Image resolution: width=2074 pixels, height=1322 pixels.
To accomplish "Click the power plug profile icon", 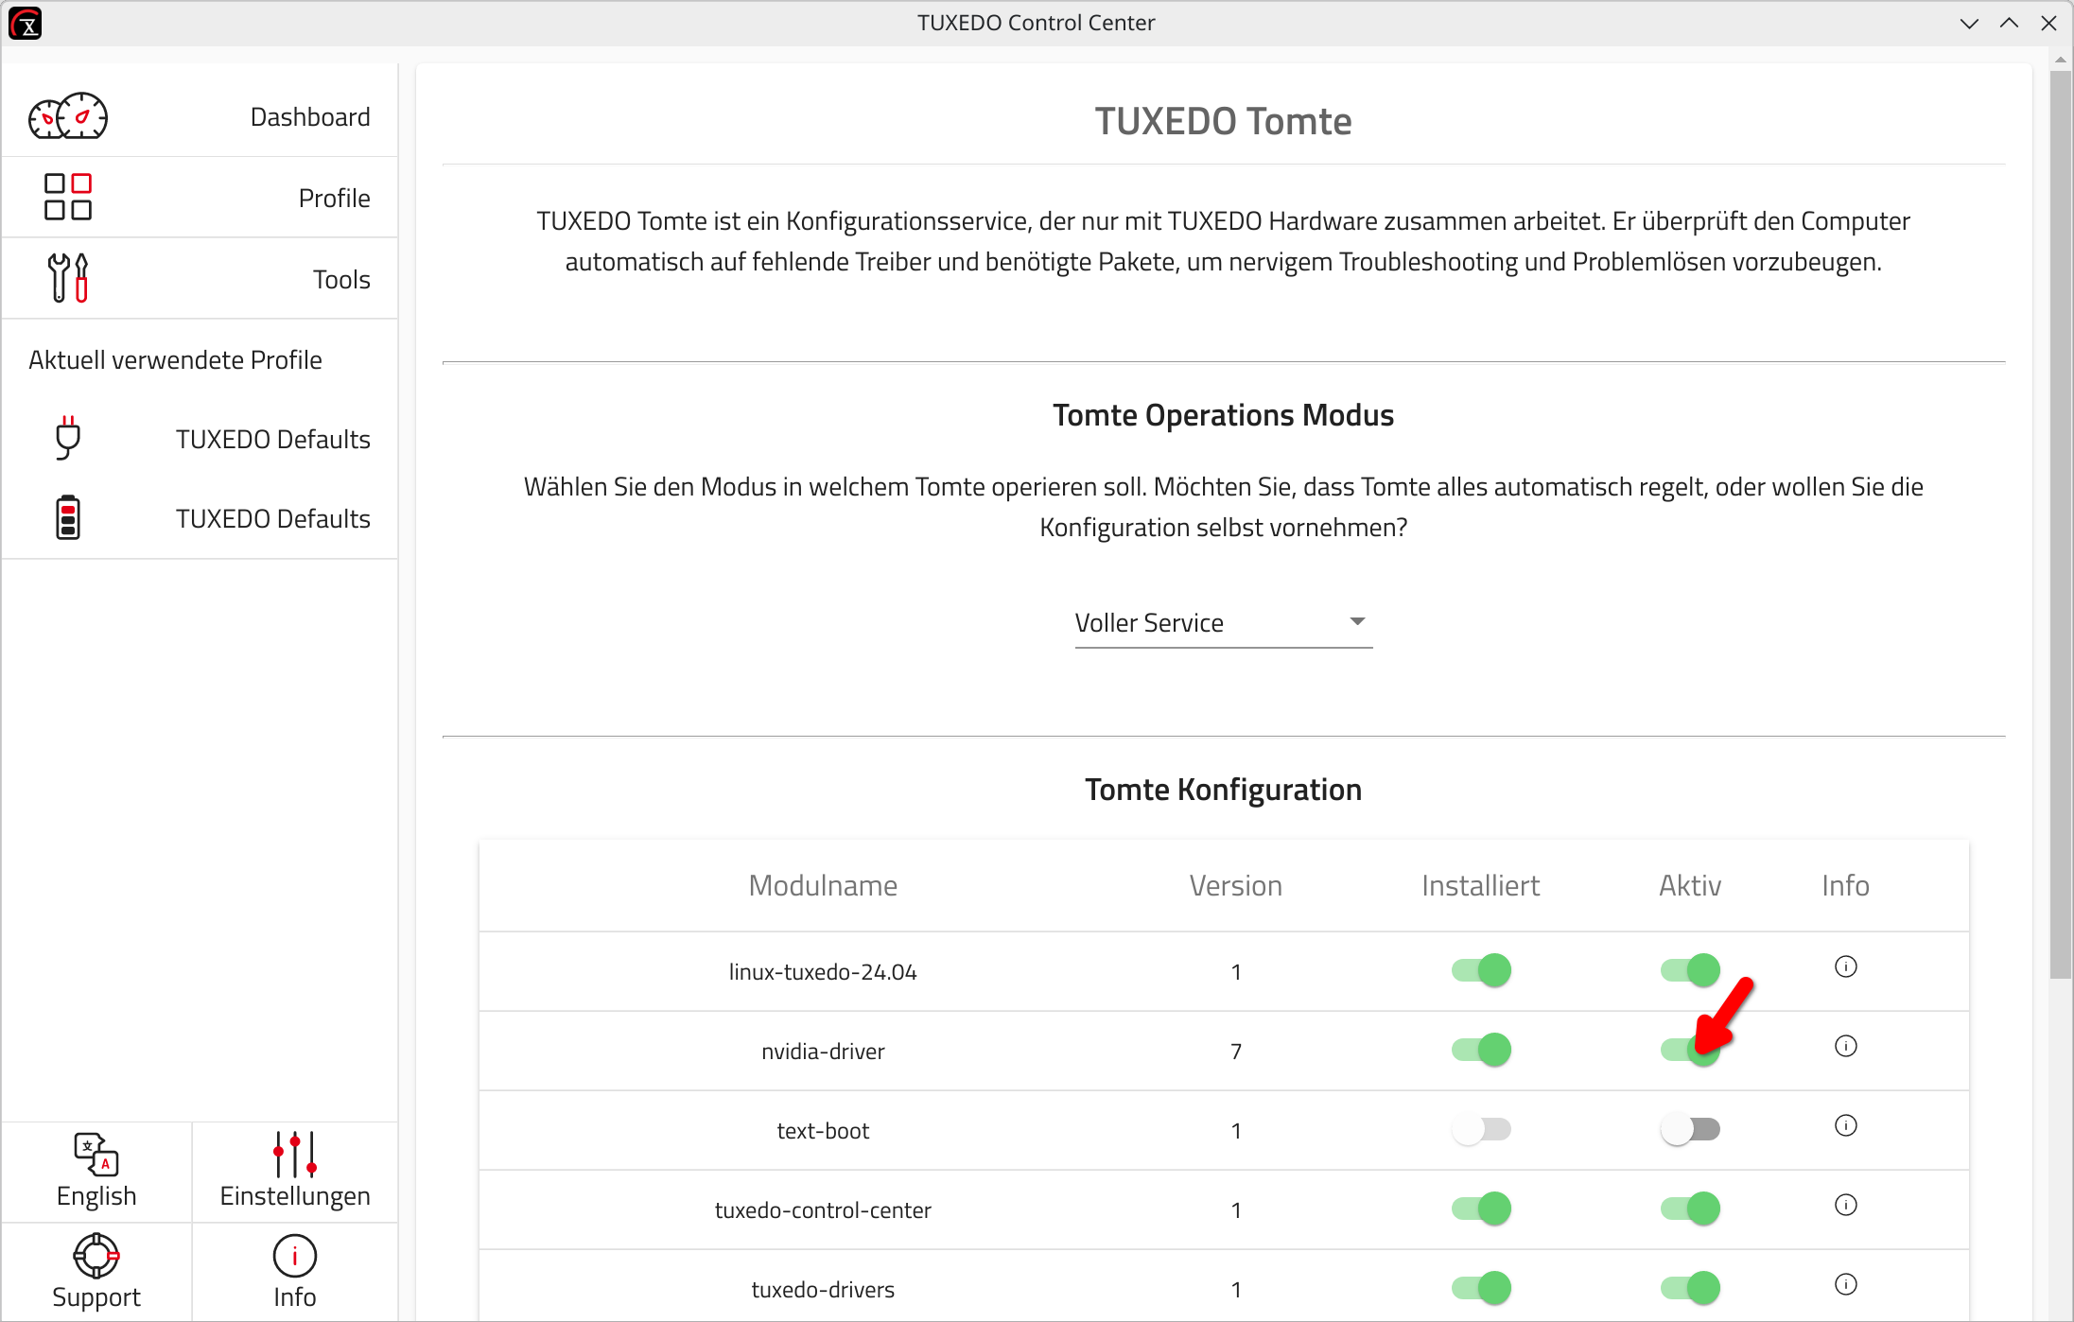I will click(68, 438).
